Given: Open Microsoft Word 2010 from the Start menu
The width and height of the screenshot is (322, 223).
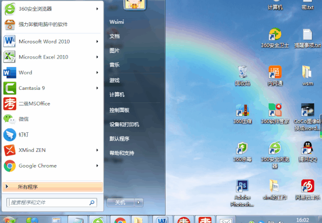Looking at the screenshot, I should coord(51,41).
